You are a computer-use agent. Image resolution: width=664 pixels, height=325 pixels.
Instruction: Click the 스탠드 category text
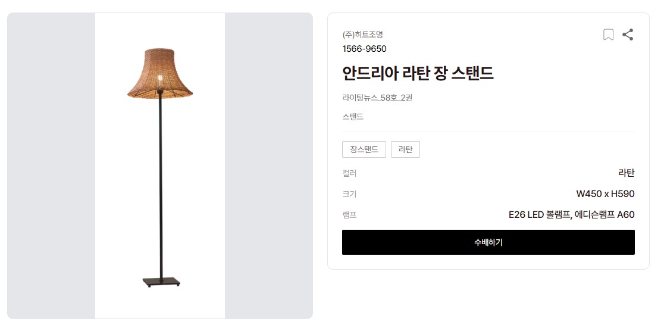[353, 117]
